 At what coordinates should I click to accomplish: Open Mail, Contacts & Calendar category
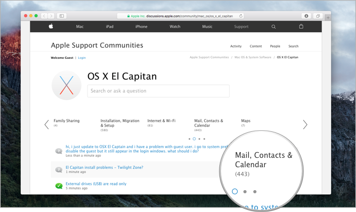pos(208,123)
